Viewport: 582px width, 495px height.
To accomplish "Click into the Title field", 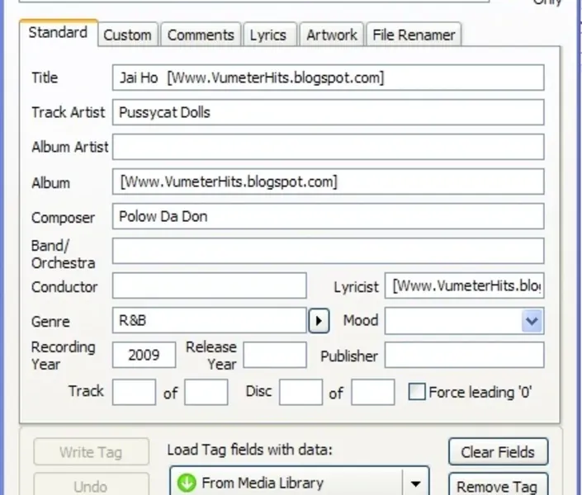I will pyautogui.click(x=328, y=78).
